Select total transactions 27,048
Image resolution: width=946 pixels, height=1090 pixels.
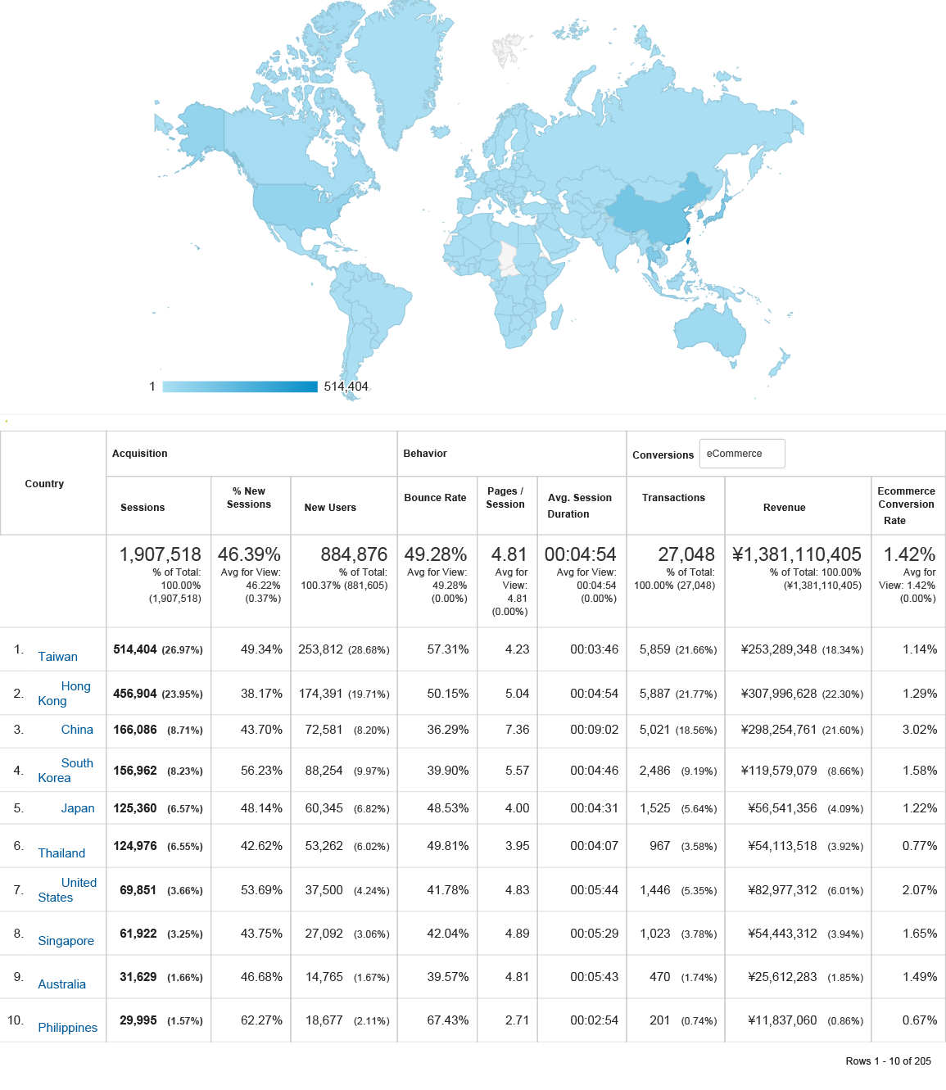[x=686, y=554]
